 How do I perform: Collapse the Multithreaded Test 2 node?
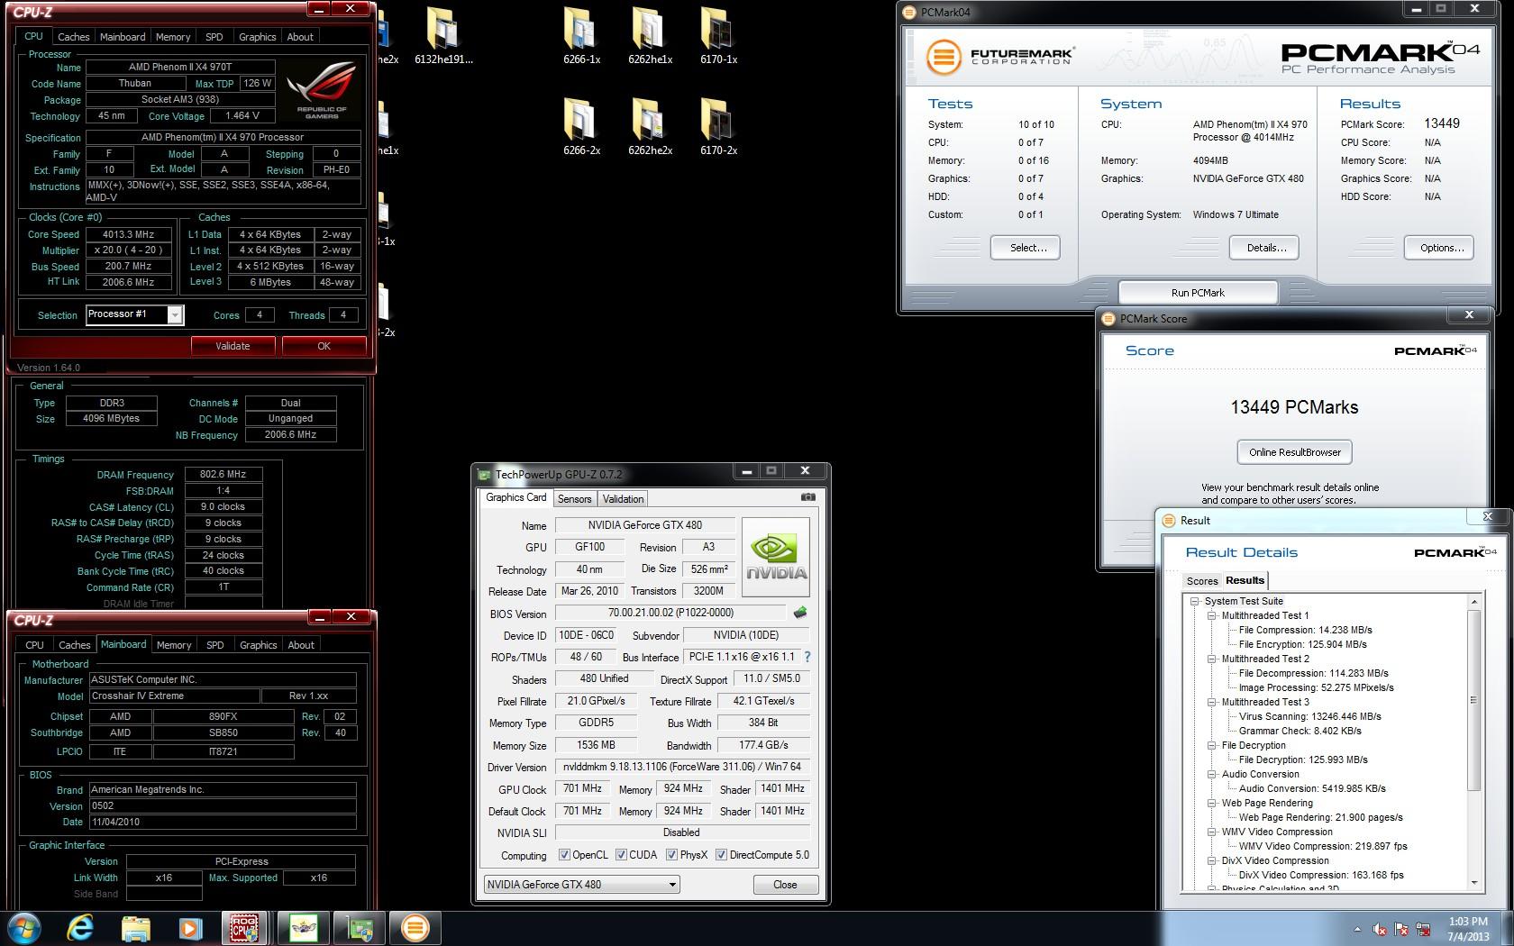(1212, 659)
